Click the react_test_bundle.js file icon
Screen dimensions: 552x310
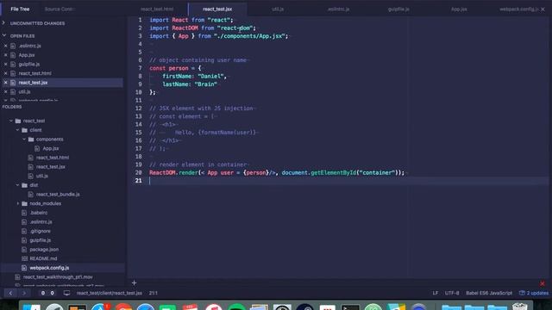point(31,194)
